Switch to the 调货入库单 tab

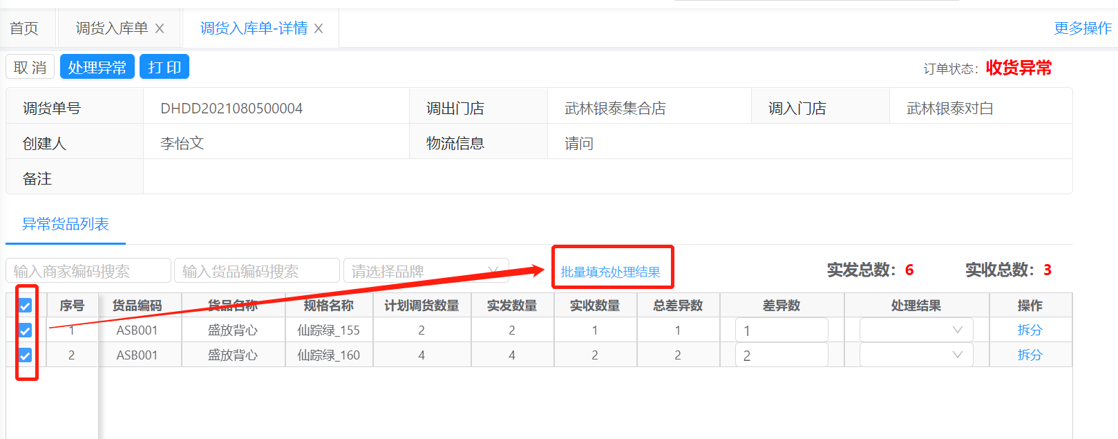[111, 28]
